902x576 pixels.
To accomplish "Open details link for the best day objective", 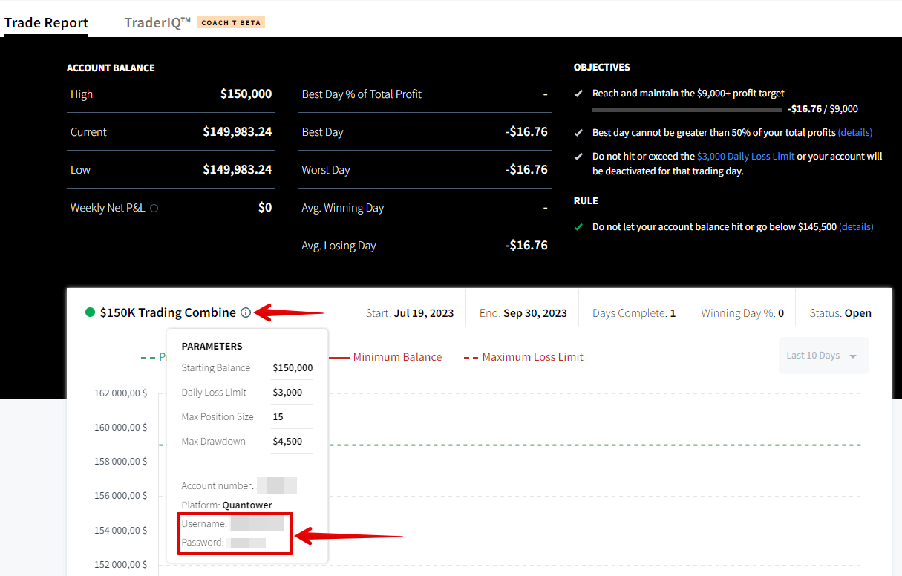I will click(854, 133).
